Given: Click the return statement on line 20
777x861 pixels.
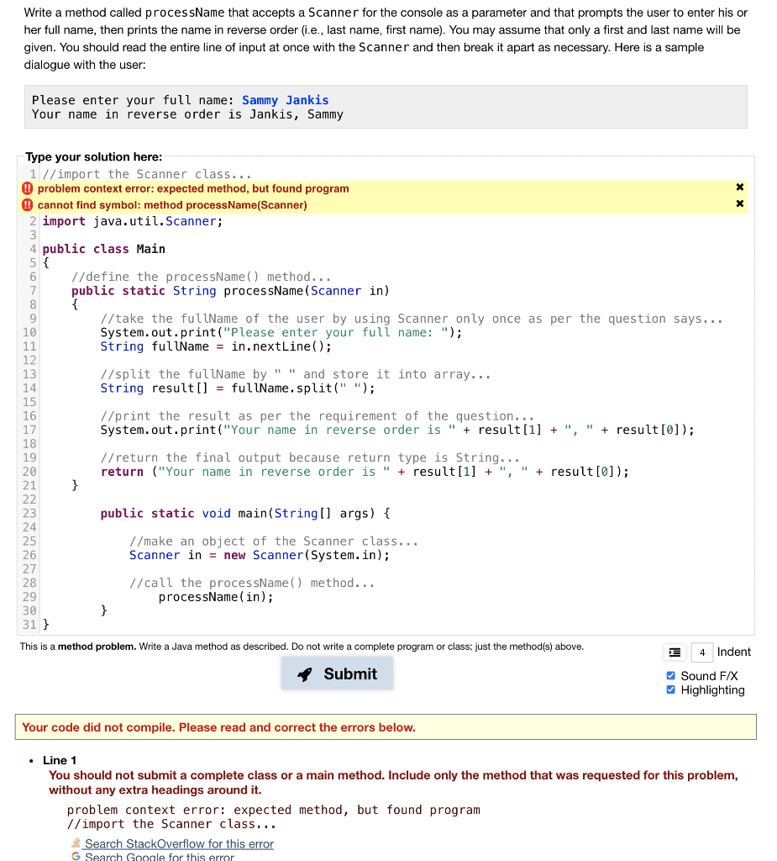Looking at the screenshot, I should pos(252,471).
